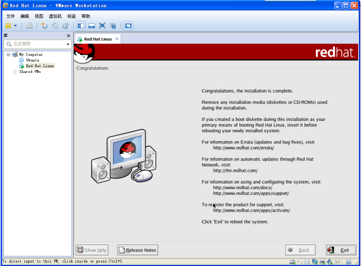Viewport: 361px width, 266px height.
Task: Click the message log status icon
Action: click(x=349, y=262)
